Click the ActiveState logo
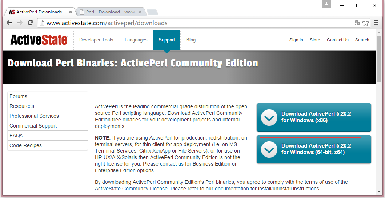This screenshot has width=385, height=198. pyautogui.click(x=39, y=40)
